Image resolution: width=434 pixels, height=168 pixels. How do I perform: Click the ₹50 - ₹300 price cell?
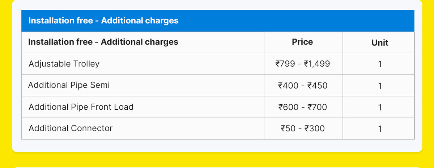pos(302,128)
